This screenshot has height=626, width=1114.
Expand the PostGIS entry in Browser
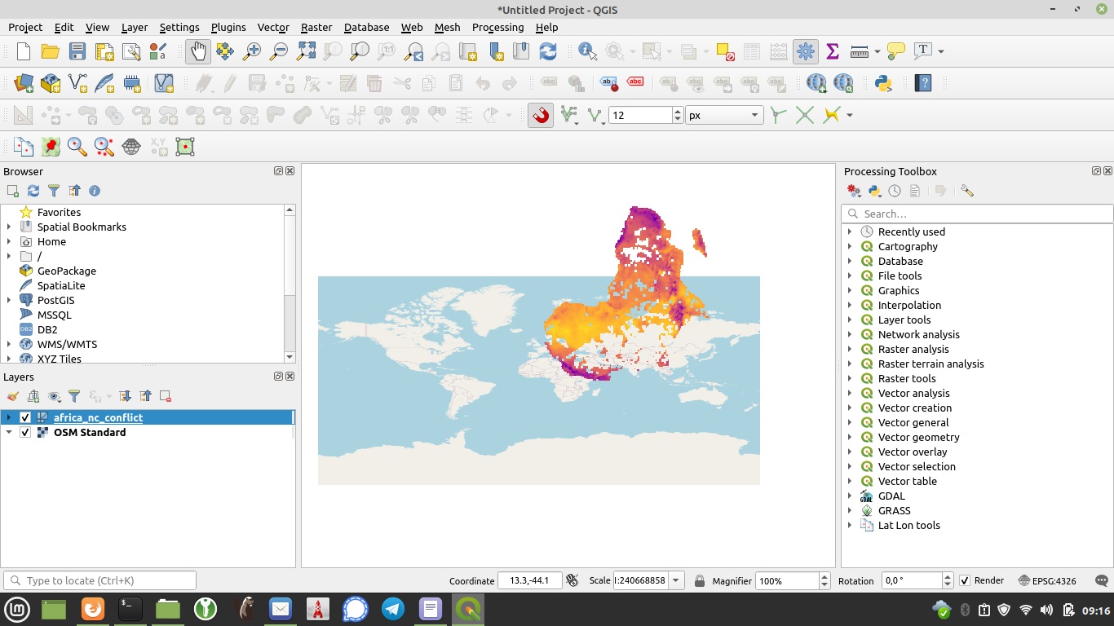[x=11, y=300]
